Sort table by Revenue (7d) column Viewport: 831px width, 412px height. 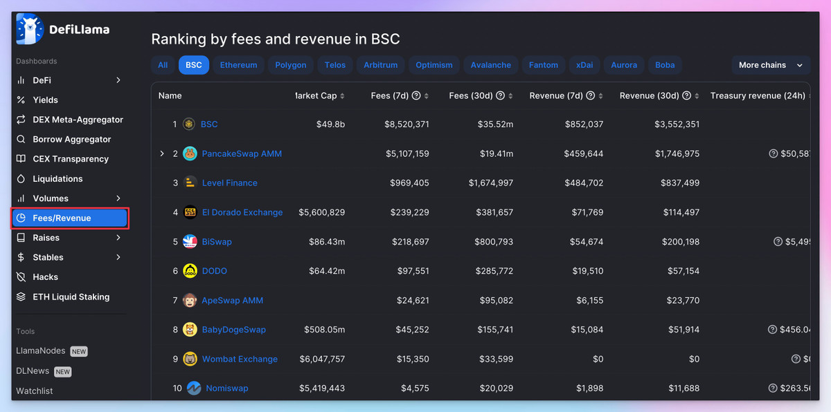point(601,96)
